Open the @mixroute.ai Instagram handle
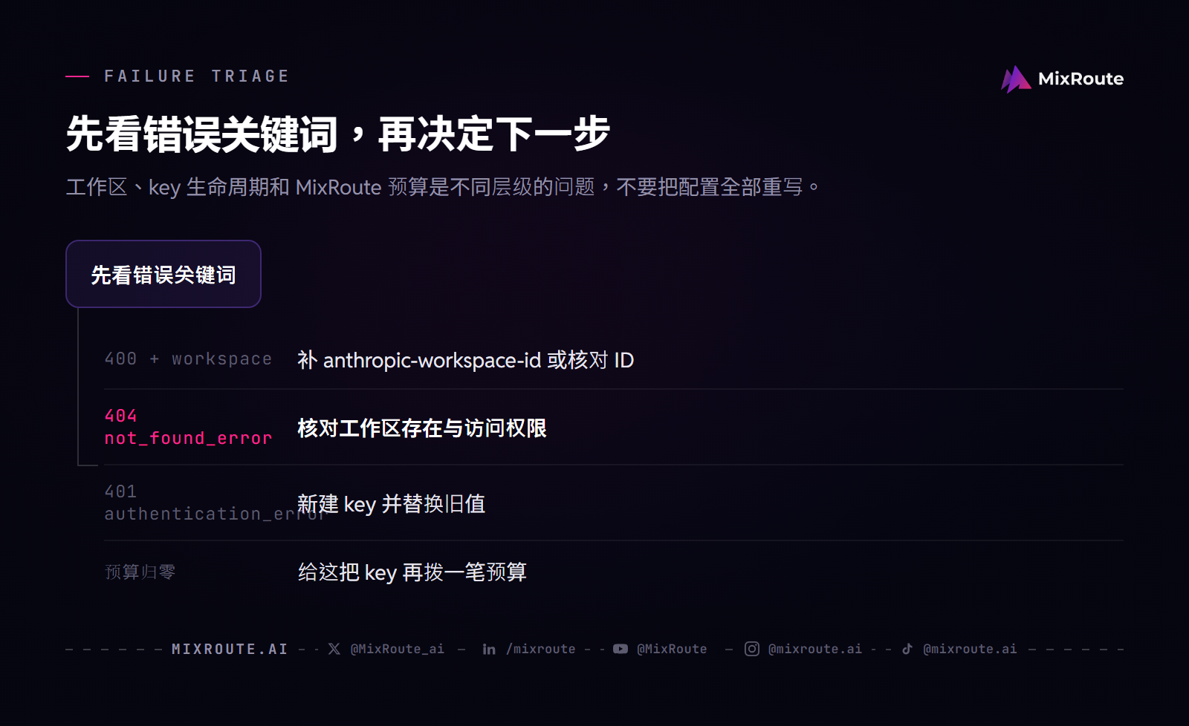This screenshot has width=1189, height=726. tap(815, 649)
